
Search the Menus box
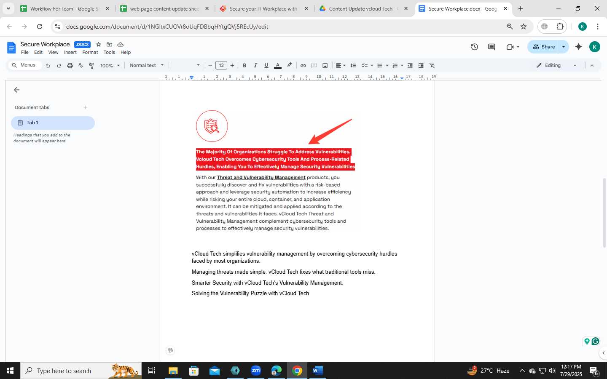pos(25,65)
